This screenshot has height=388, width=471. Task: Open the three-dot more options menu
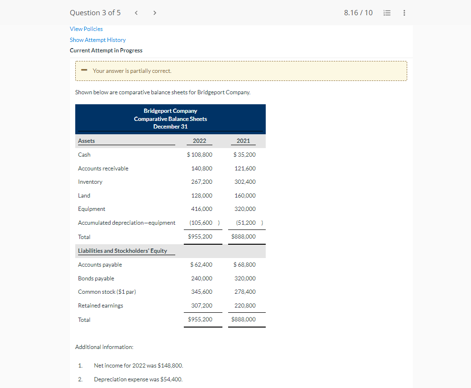(404, 12)
